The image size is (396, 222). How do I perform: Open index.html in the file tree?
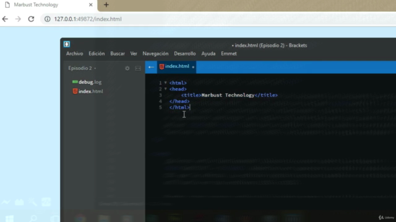click(x=90, y=91)
